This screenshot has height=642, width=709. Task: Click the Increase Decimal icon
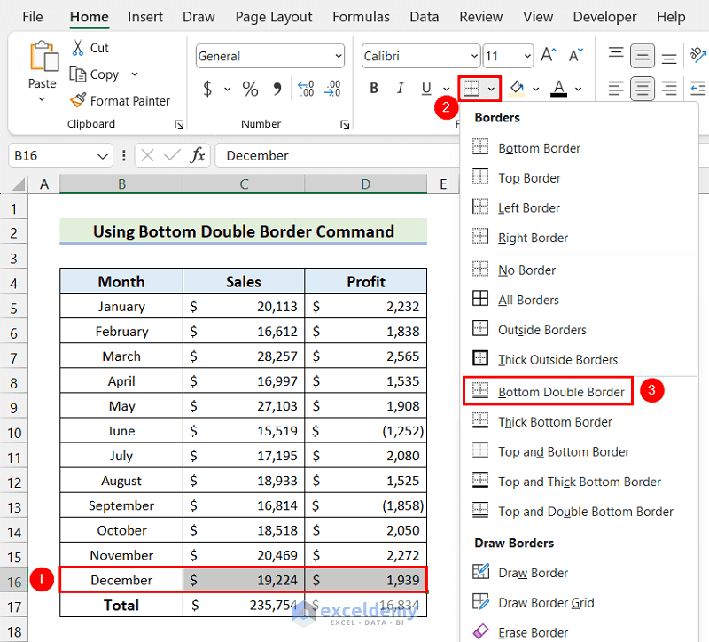click(306, 89)
